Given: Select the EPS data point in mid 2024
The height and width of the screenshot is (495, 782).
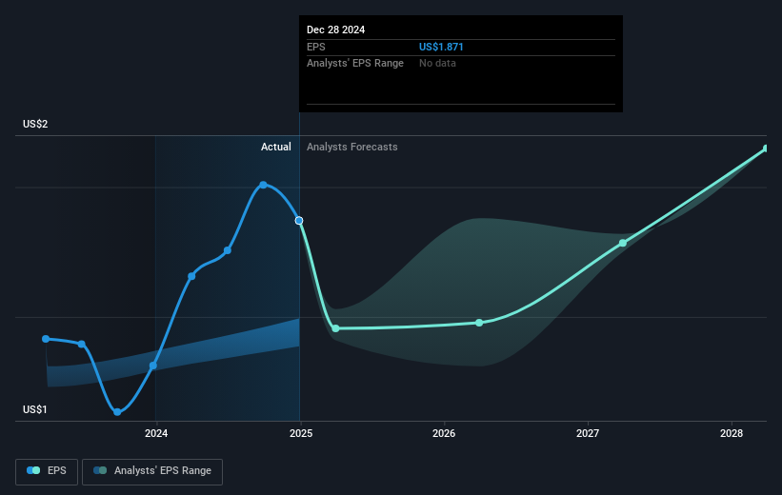Looking at the screenshot, I should coord(228,250).
